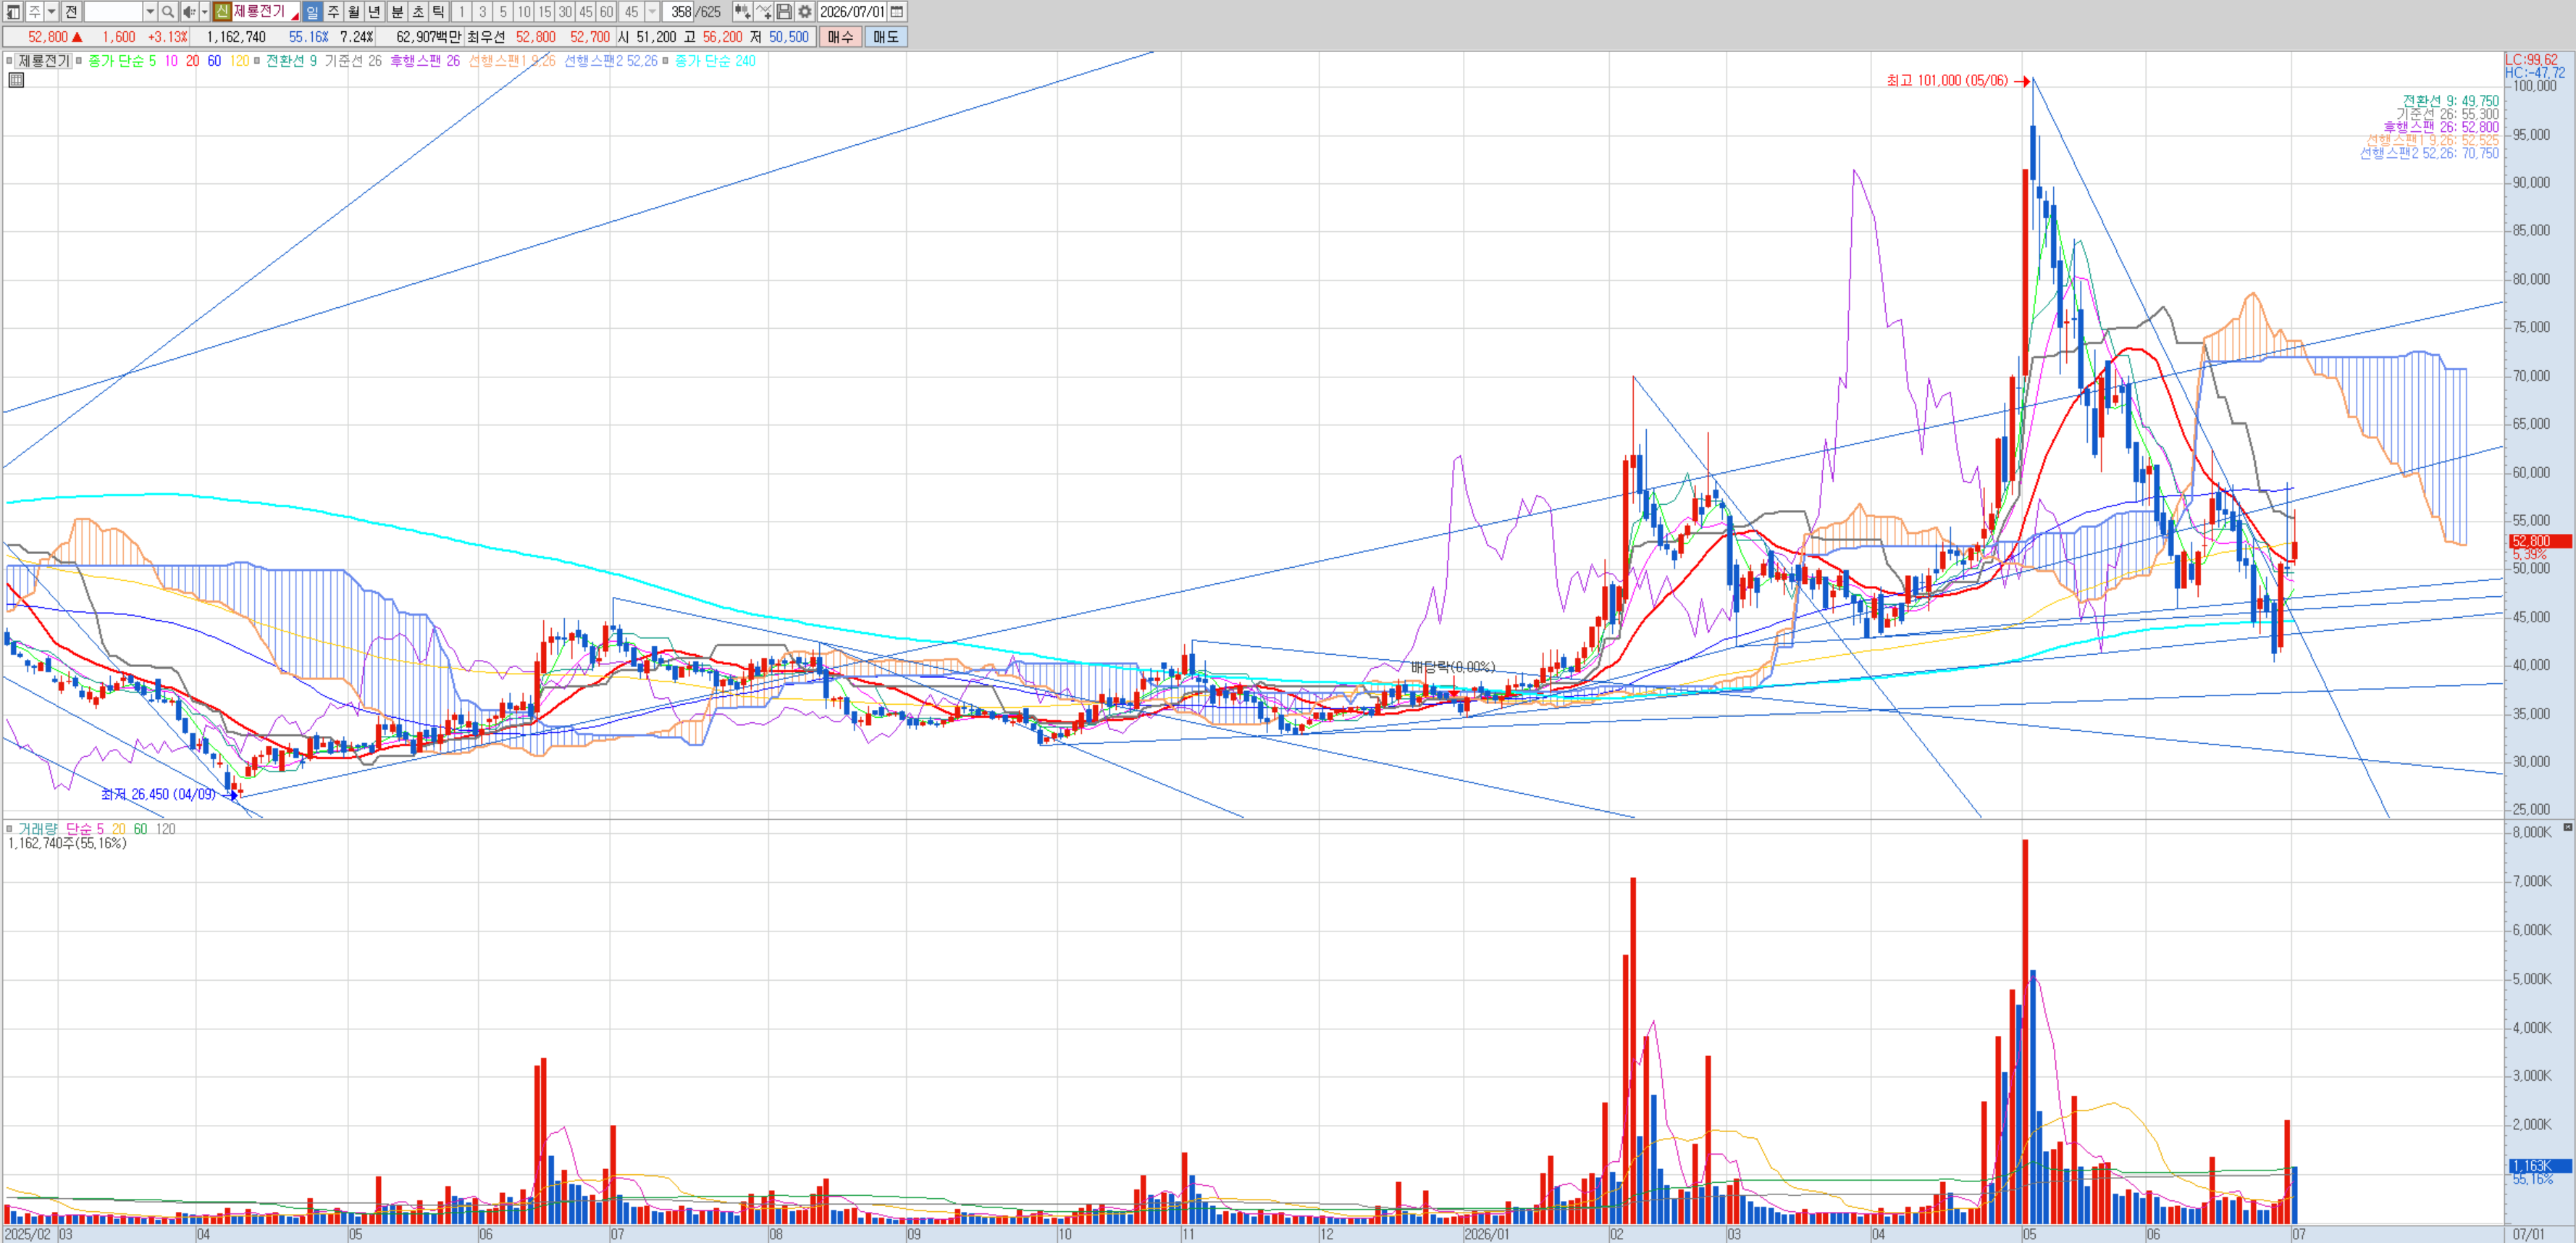2576x1243 pixels.
Task: Click the 기준선 26 legend label
Action: (x=353, y=61)
